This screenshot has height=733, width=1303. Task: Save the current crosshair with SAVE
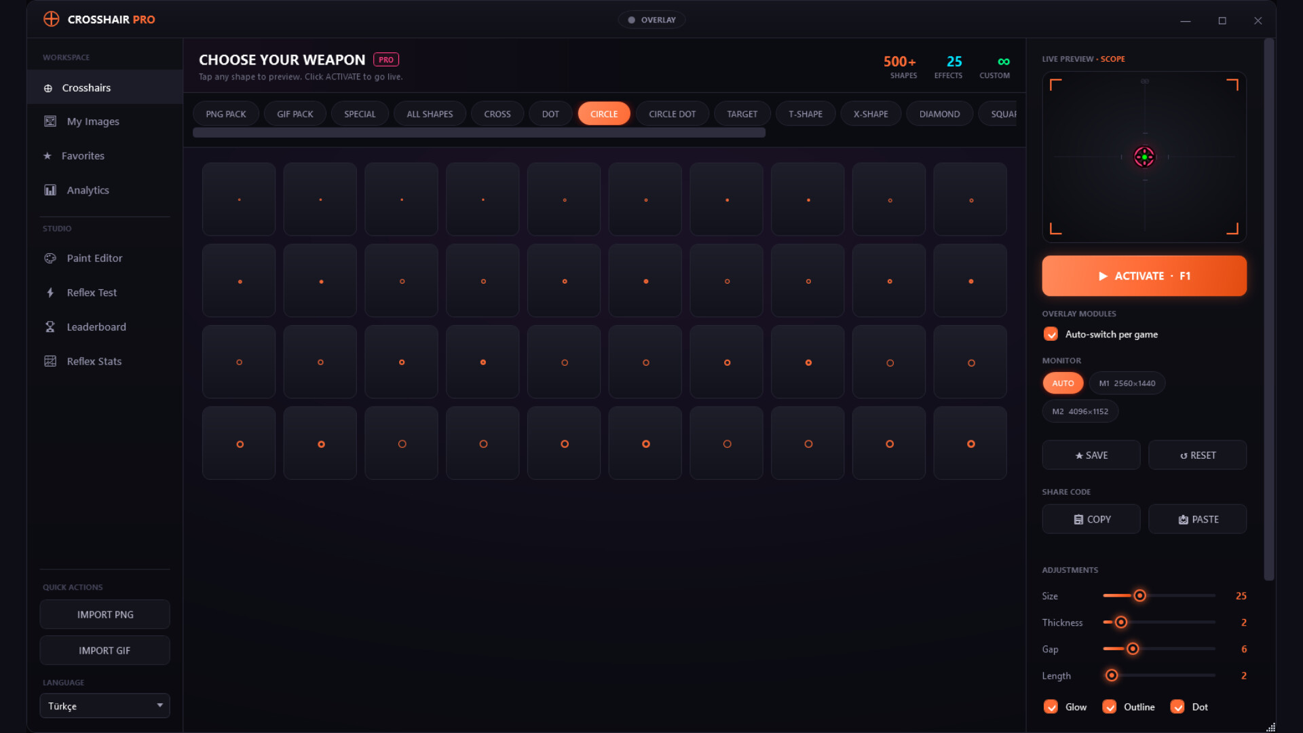click(1091, 455)
